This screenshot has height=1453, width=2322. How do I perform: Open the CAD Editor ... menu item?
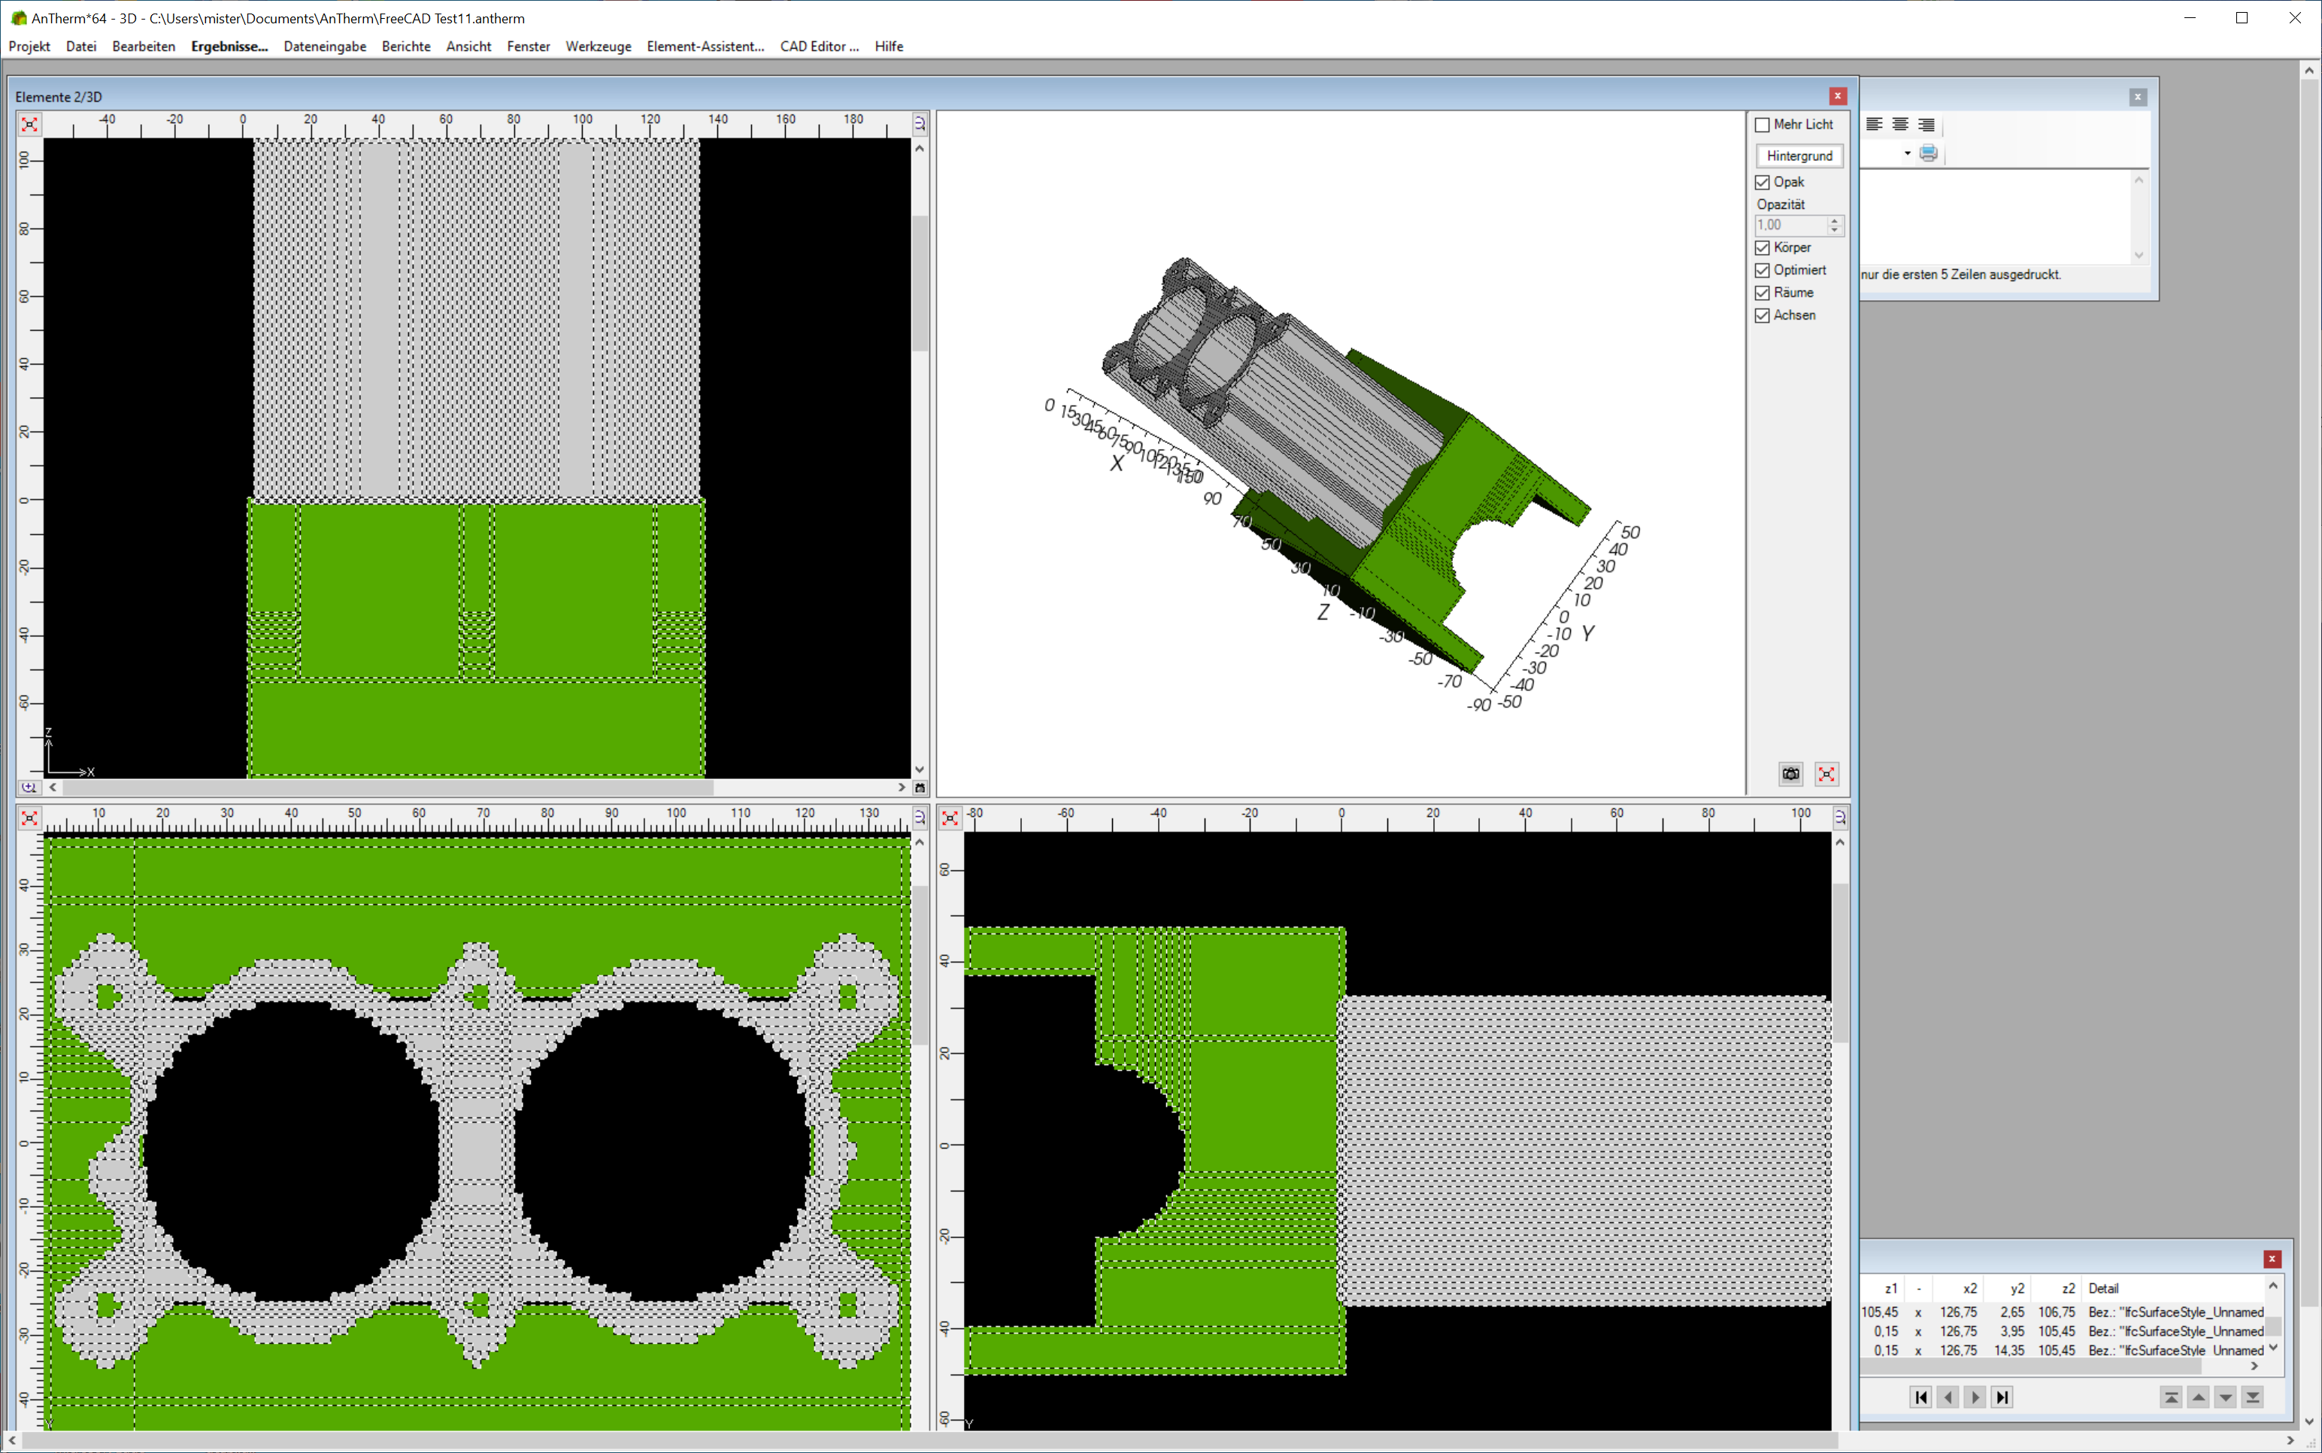tap(819, 46)
